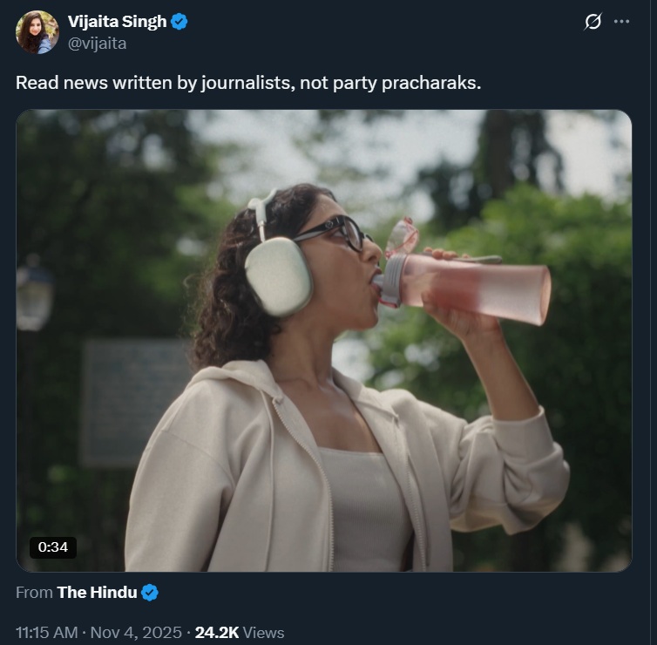Open the three-dot more options menu
The height and width of the screenshot is (645, 657).
(x=621, y=22)
